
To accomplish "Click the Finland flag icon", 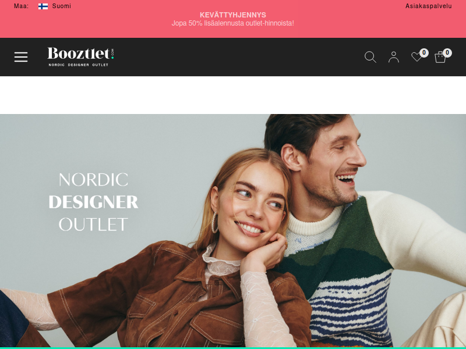I will 43,6.
